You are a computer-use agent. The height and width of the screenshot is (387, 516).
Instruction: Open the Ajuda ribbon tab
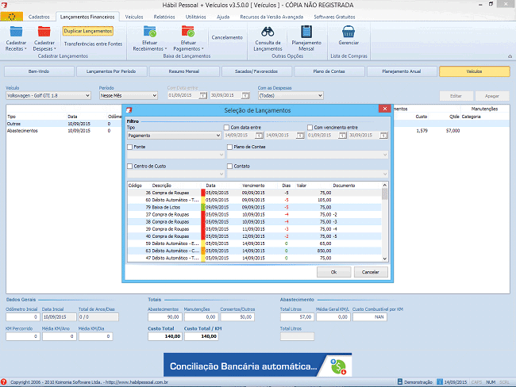click(x=223, y=17)
